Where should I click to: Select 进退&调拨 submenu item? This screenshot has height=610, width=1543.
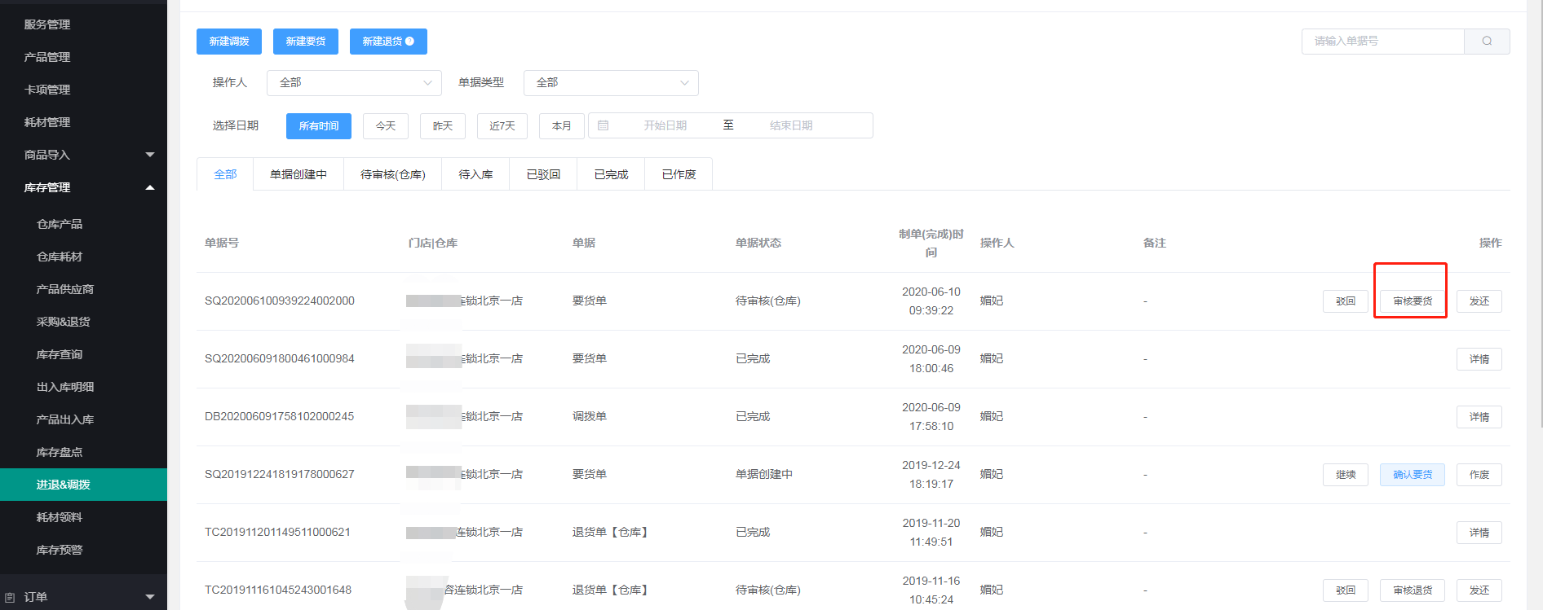83,485
